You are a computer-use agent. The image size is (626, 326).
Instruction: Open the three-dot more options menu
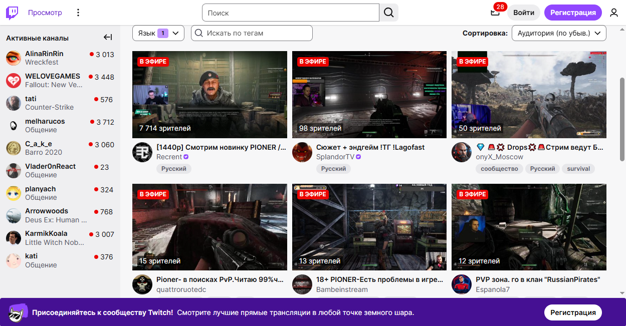click(x=78, y=13)
